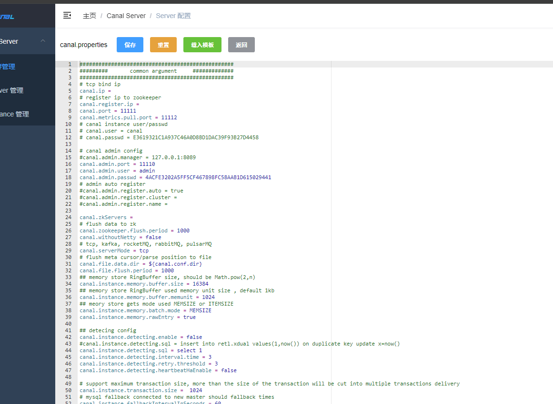Click the detecting.retry.threshold line

click(149, 364)
